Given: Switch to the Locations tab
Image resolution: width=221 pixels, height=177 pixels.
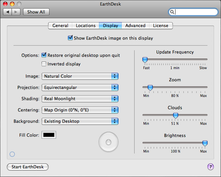Looking at the screenshot, I should 85,25.
